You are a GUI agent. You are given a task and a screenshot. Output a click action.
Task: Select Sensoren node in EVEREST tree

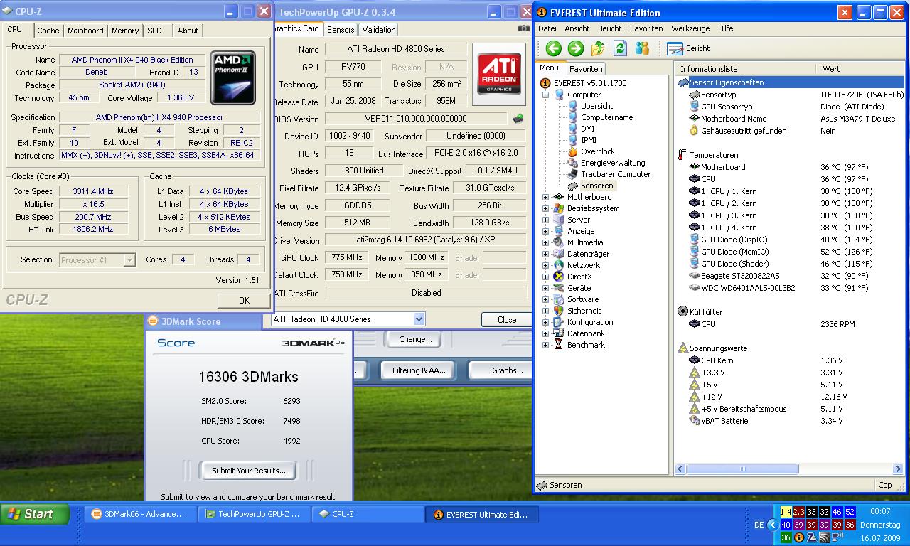tap(590, 186)
